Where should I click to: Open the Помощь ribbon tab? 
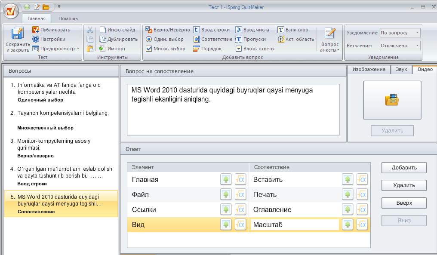[68, 18]
